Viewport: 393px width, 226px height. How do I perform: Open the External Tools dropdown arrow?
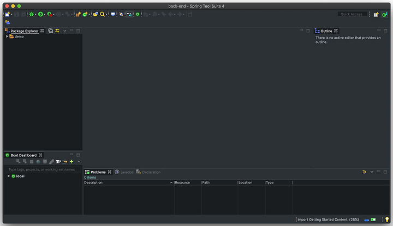[x=54, y=15]
